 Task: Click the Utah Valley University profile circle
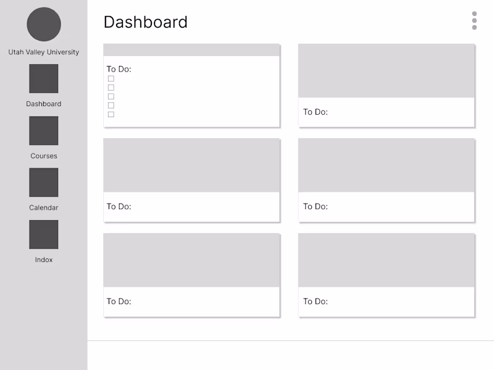tap(44, 25)
